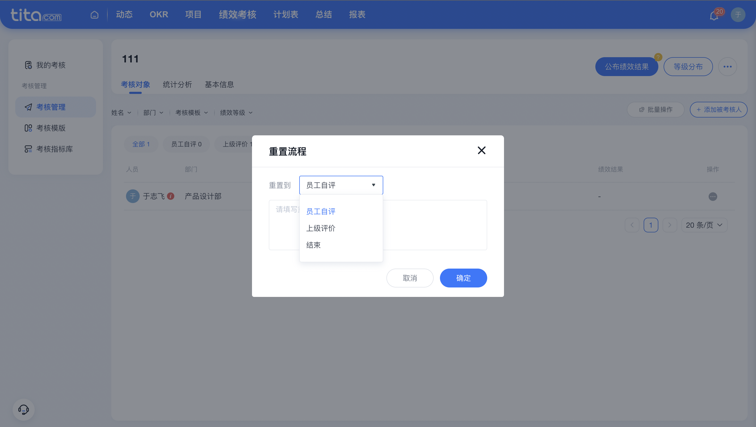Open 动态 in top navigation

(124, 14)
